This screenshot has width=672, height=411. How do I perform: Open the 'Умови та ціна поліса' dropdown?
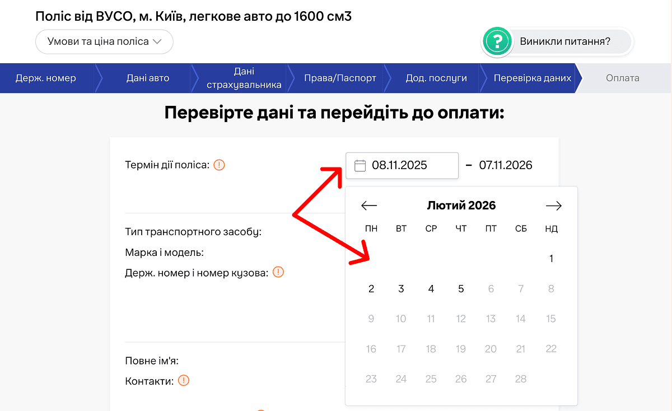pyautogui.click(x=104, y=41)
